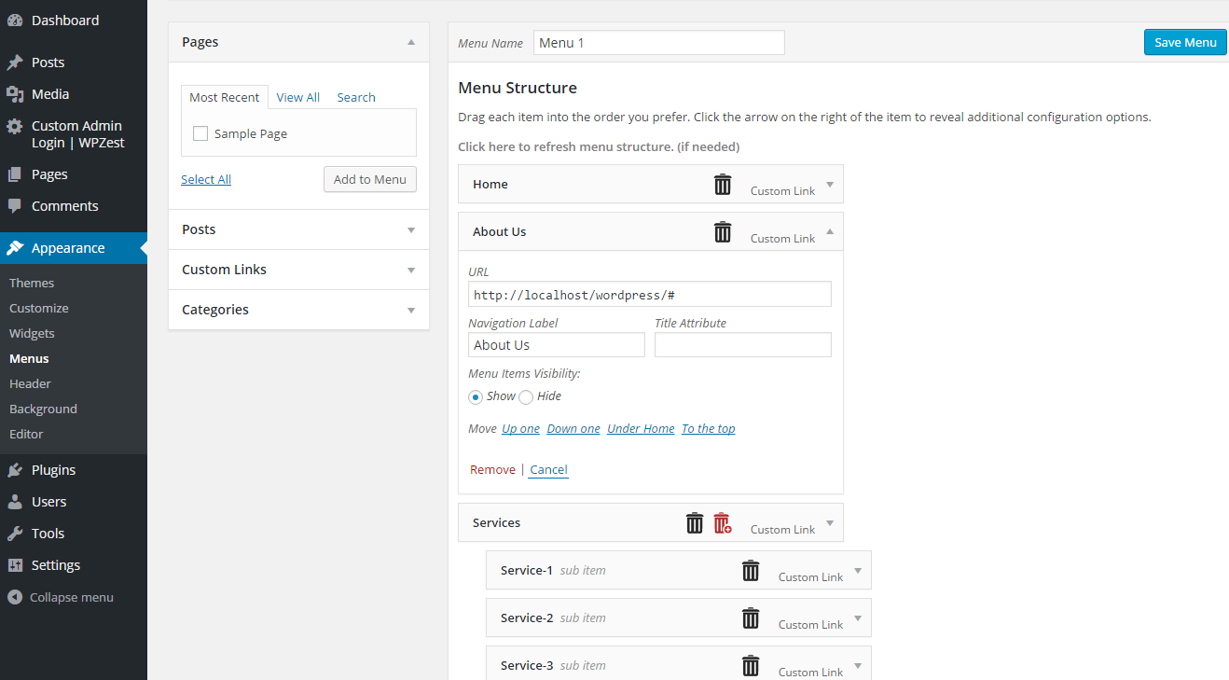Image resolution: width=1229 pixels, height=680 pixels.
Task: Expand the Home menu item arrow
Action: point(830,184)
